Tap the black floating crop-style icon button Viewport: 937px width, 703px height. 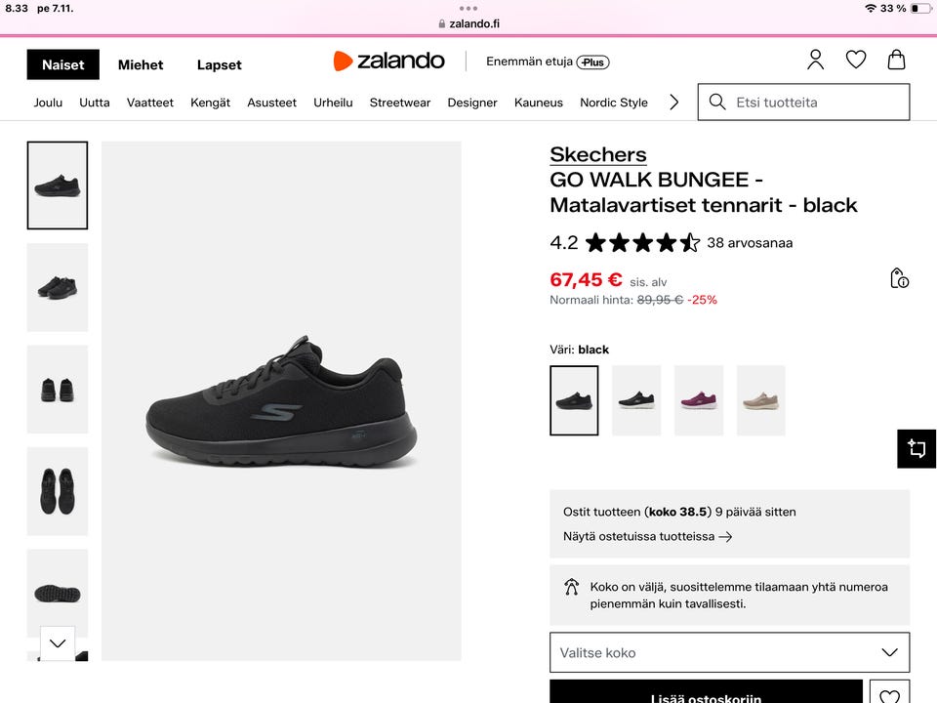pyautogui.click(x=917, y=449)
